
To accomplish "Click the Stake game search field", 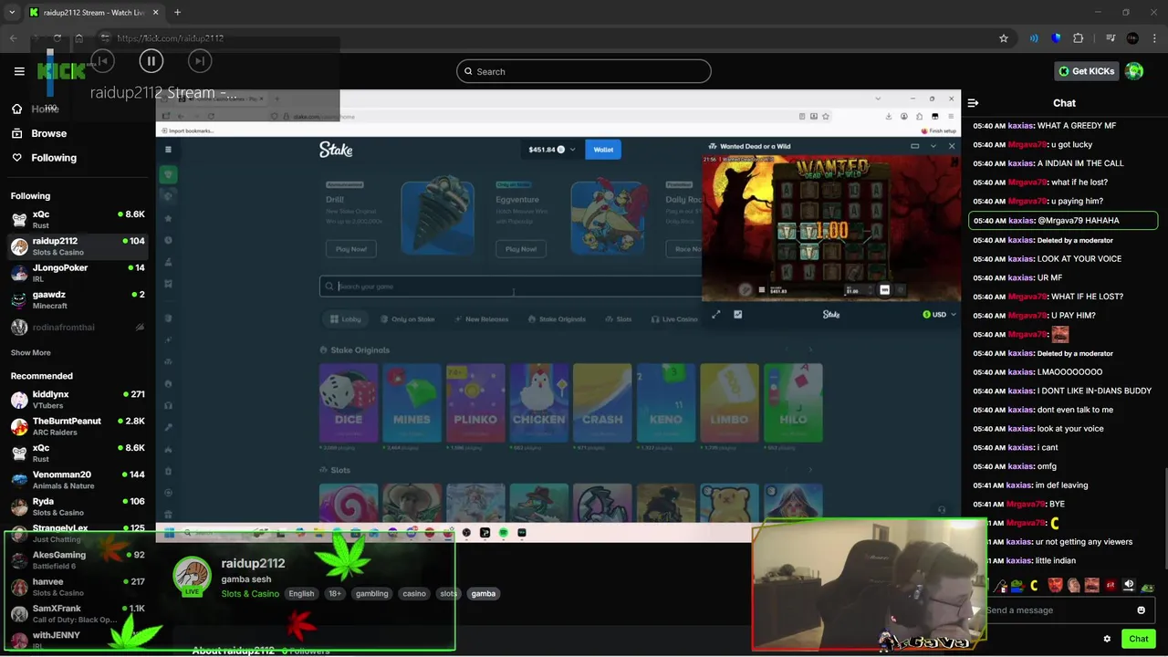I will 511,287.
